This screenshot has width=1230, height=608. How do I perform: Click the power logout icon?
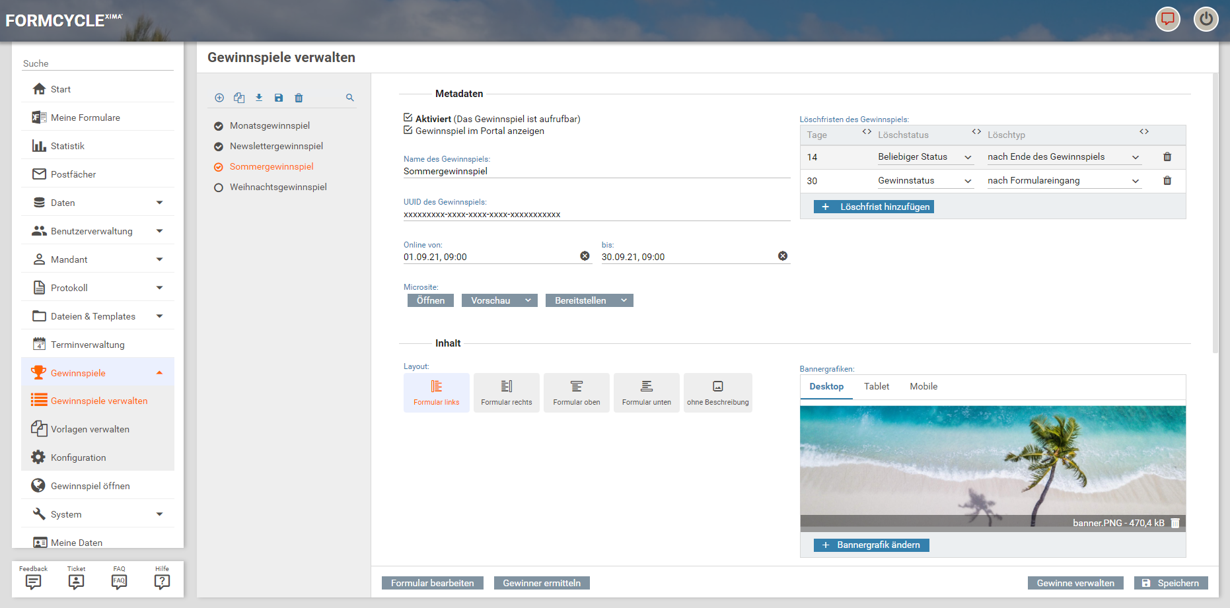pos(1206,19)
